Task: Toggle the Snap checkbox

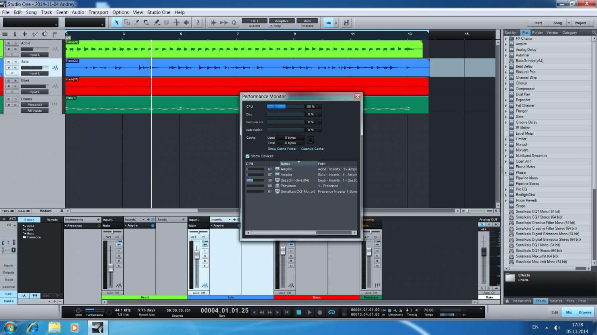Action: [271, 26]
